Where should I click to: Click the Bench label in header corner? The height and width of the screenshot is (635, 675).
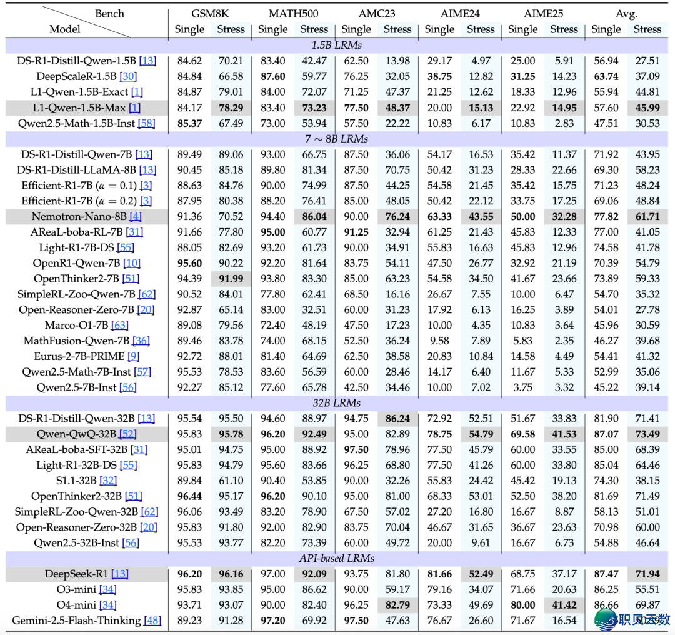tap(109, 14)
